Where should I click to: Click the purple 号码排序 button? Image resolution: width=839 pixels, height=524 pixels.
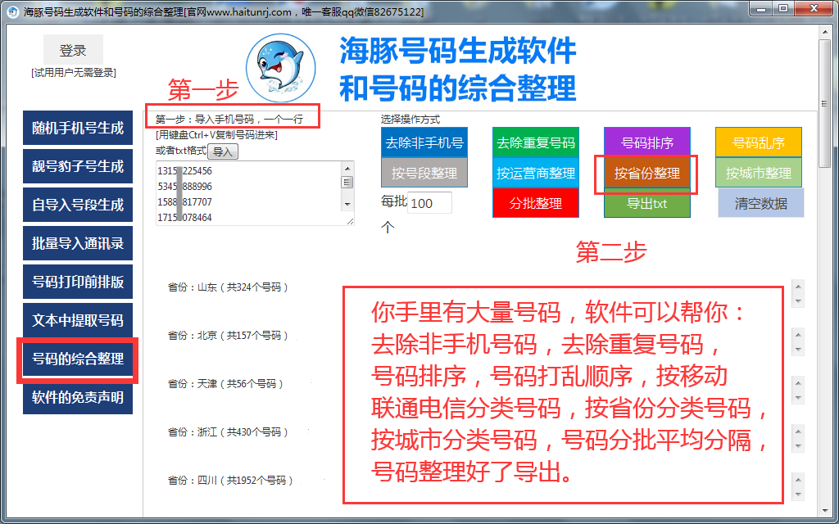click(x=647, y=142)
